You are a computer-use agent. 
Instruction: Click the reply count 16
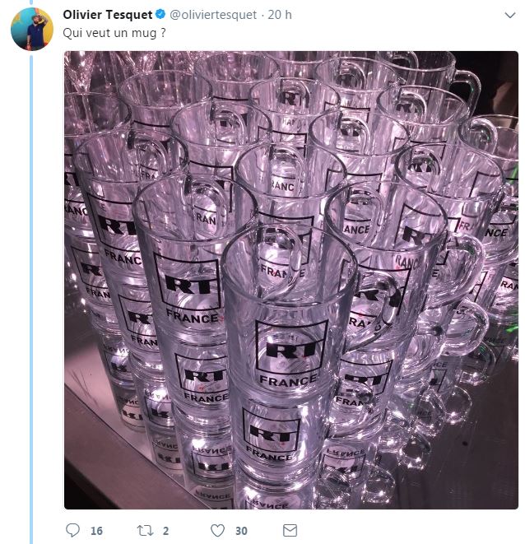[x=96, y=531]
